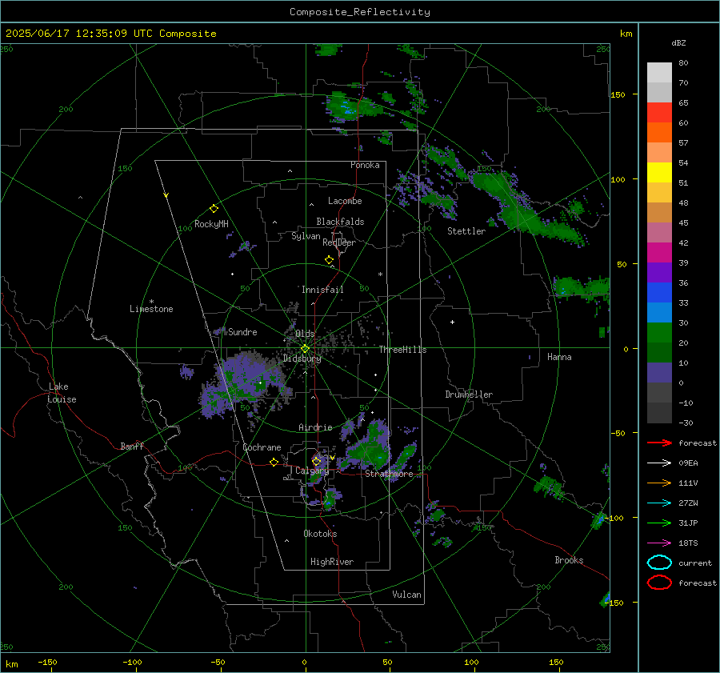Click the red forecast arrow legend icon

click(x=659, y=443)
